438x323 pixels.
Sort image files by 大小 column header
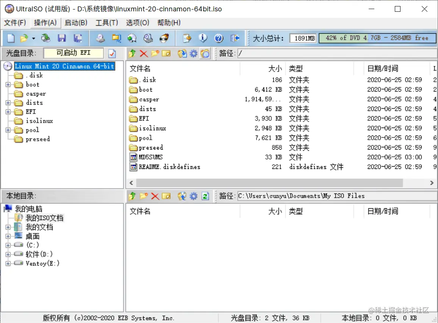tap(263, 69)
